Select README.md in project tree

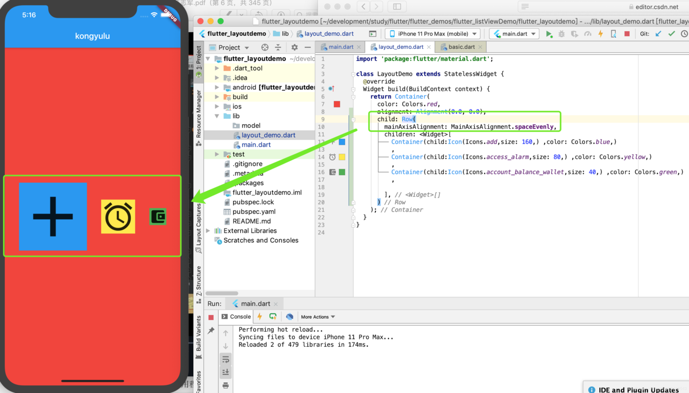pos(247,221)
